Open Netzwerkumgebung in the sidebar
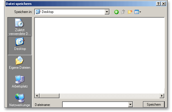 coord(20,100)
